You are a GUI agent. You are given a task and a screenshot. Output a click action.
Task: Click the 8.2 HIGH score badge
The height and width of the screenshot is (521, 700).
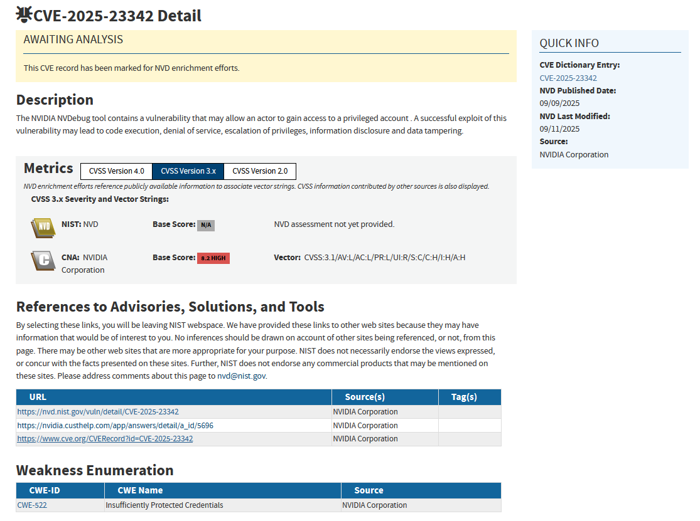[x=213, y=258]
